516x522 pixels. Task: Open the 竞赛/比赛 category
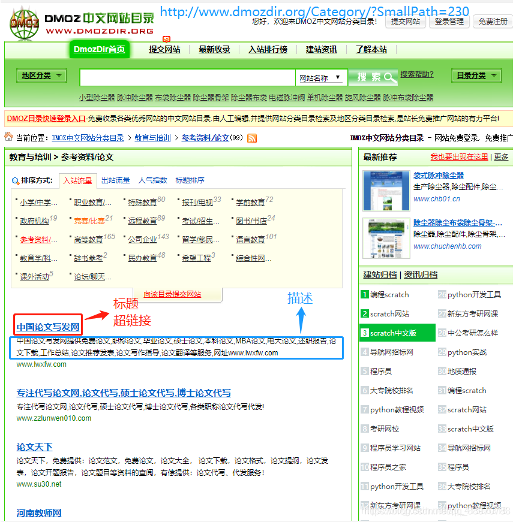tap(89, 221)
